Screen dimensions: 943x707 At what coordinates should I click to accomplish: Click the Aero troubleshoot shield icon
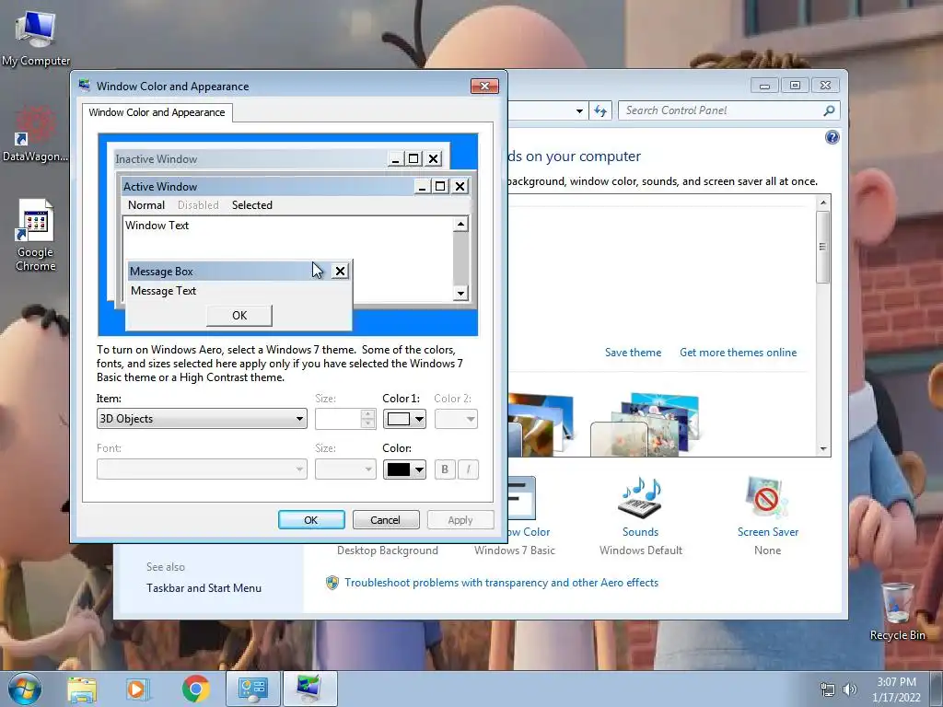[332, 583]
